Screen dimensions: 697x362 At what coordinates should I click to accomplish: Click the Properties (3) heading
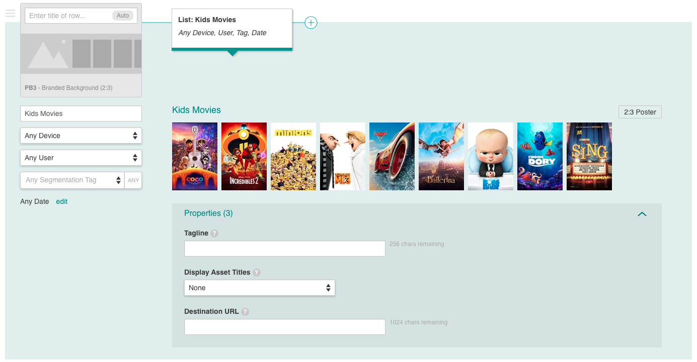click(x=208, y=213)
